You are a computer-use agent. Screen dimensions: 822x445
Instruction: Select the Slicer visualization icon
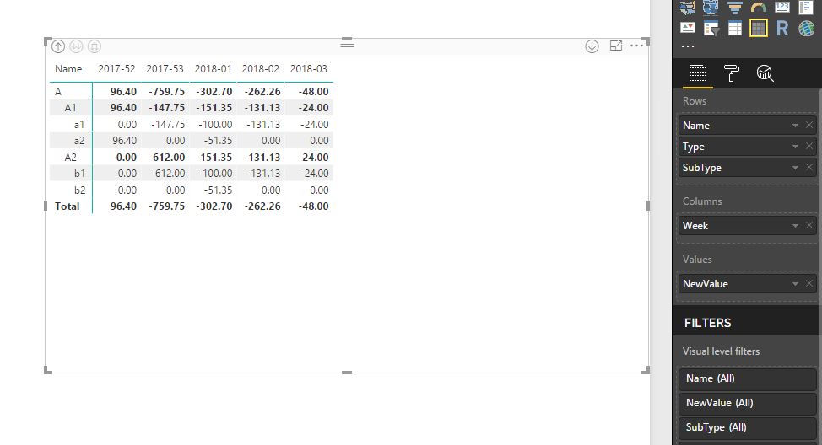tap(711, 29)
